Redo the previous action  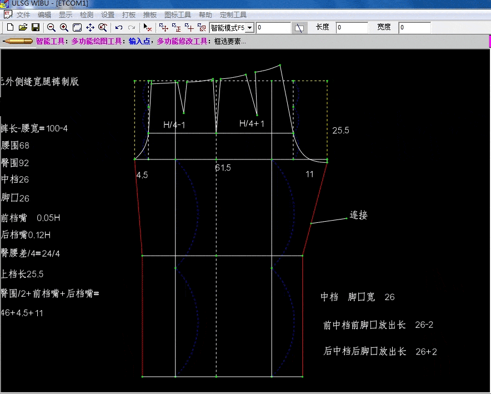[131, 27]
